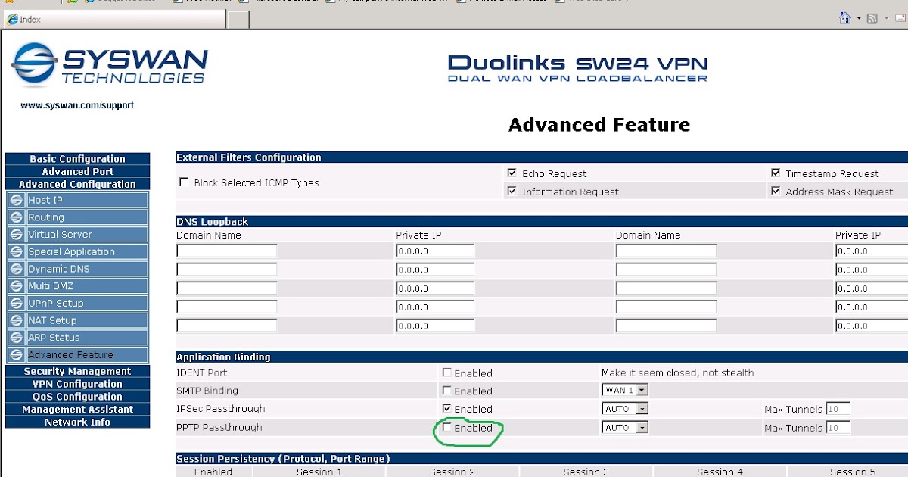908x477 pixels.
Task: Enable the IDENT Port checkbox
Action: coord(447,373)
